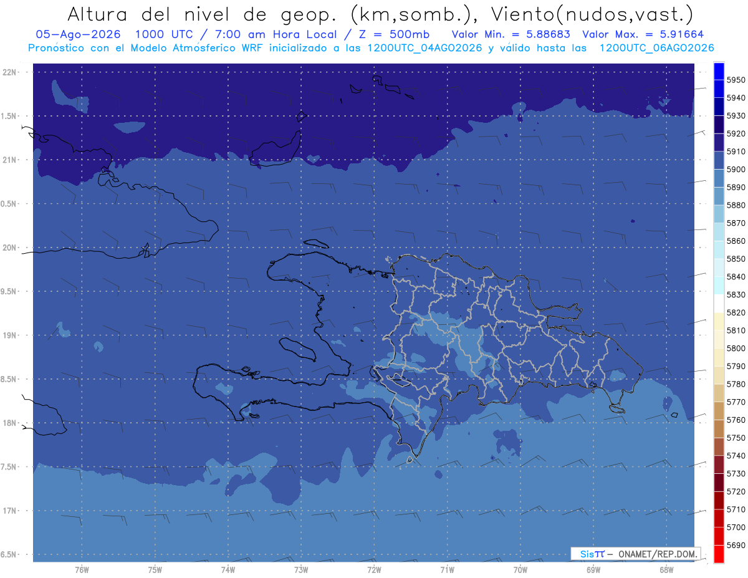
Task: Click the '21N' latitude label
Action: click(11, 160)
